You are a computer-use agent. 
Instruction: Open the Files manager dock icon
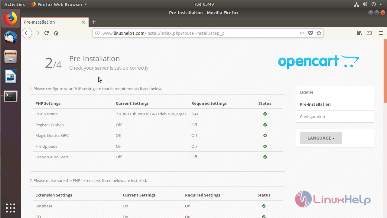(x=11, y=57)
